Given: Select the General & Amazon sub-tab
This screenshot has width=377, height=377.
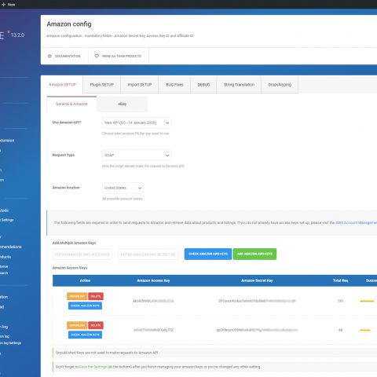Looking at the screenshot, I should tap(71, 104).
